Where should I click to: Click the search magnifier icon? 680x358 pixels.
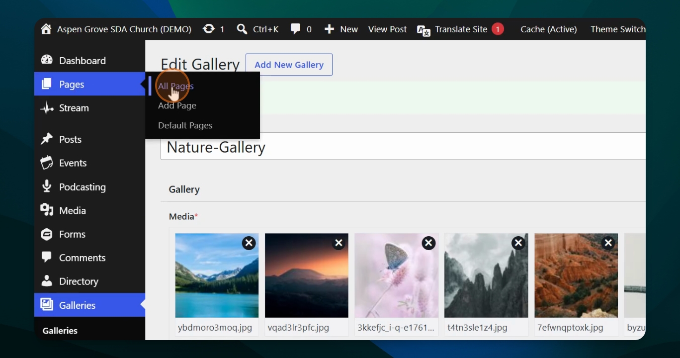(x=242, y=29)
